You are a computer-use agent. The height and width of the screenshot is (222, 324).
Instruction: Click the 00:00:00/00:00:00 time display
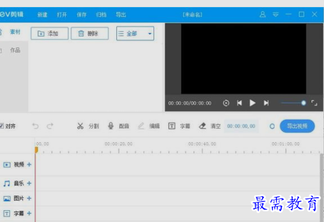pyautogui.click(x=190, y=103)
